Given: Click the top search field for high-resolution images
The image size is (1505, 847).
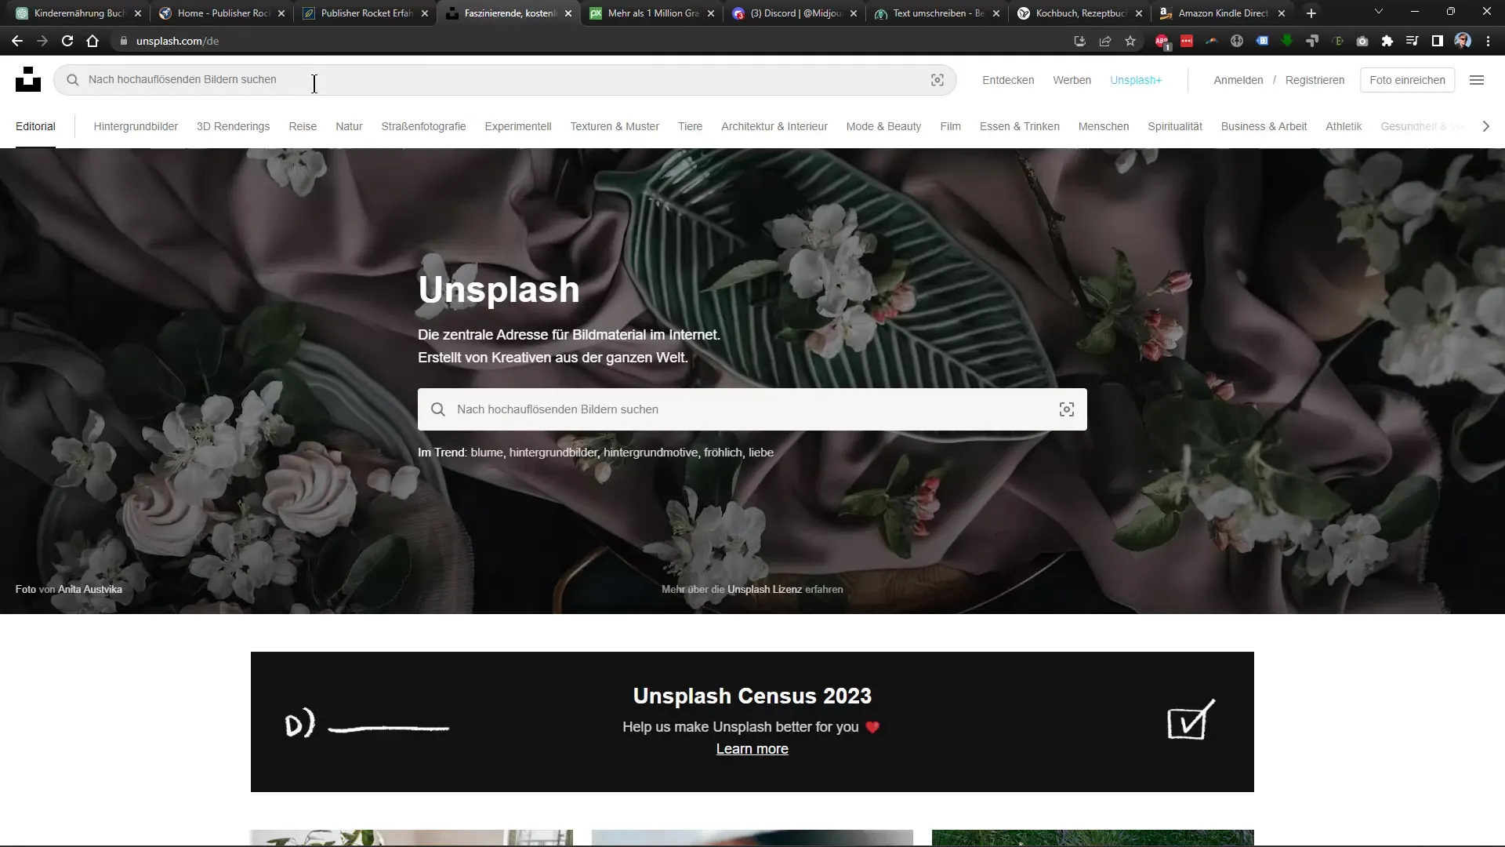Looking at the screenshot, I should pos(505,80).
